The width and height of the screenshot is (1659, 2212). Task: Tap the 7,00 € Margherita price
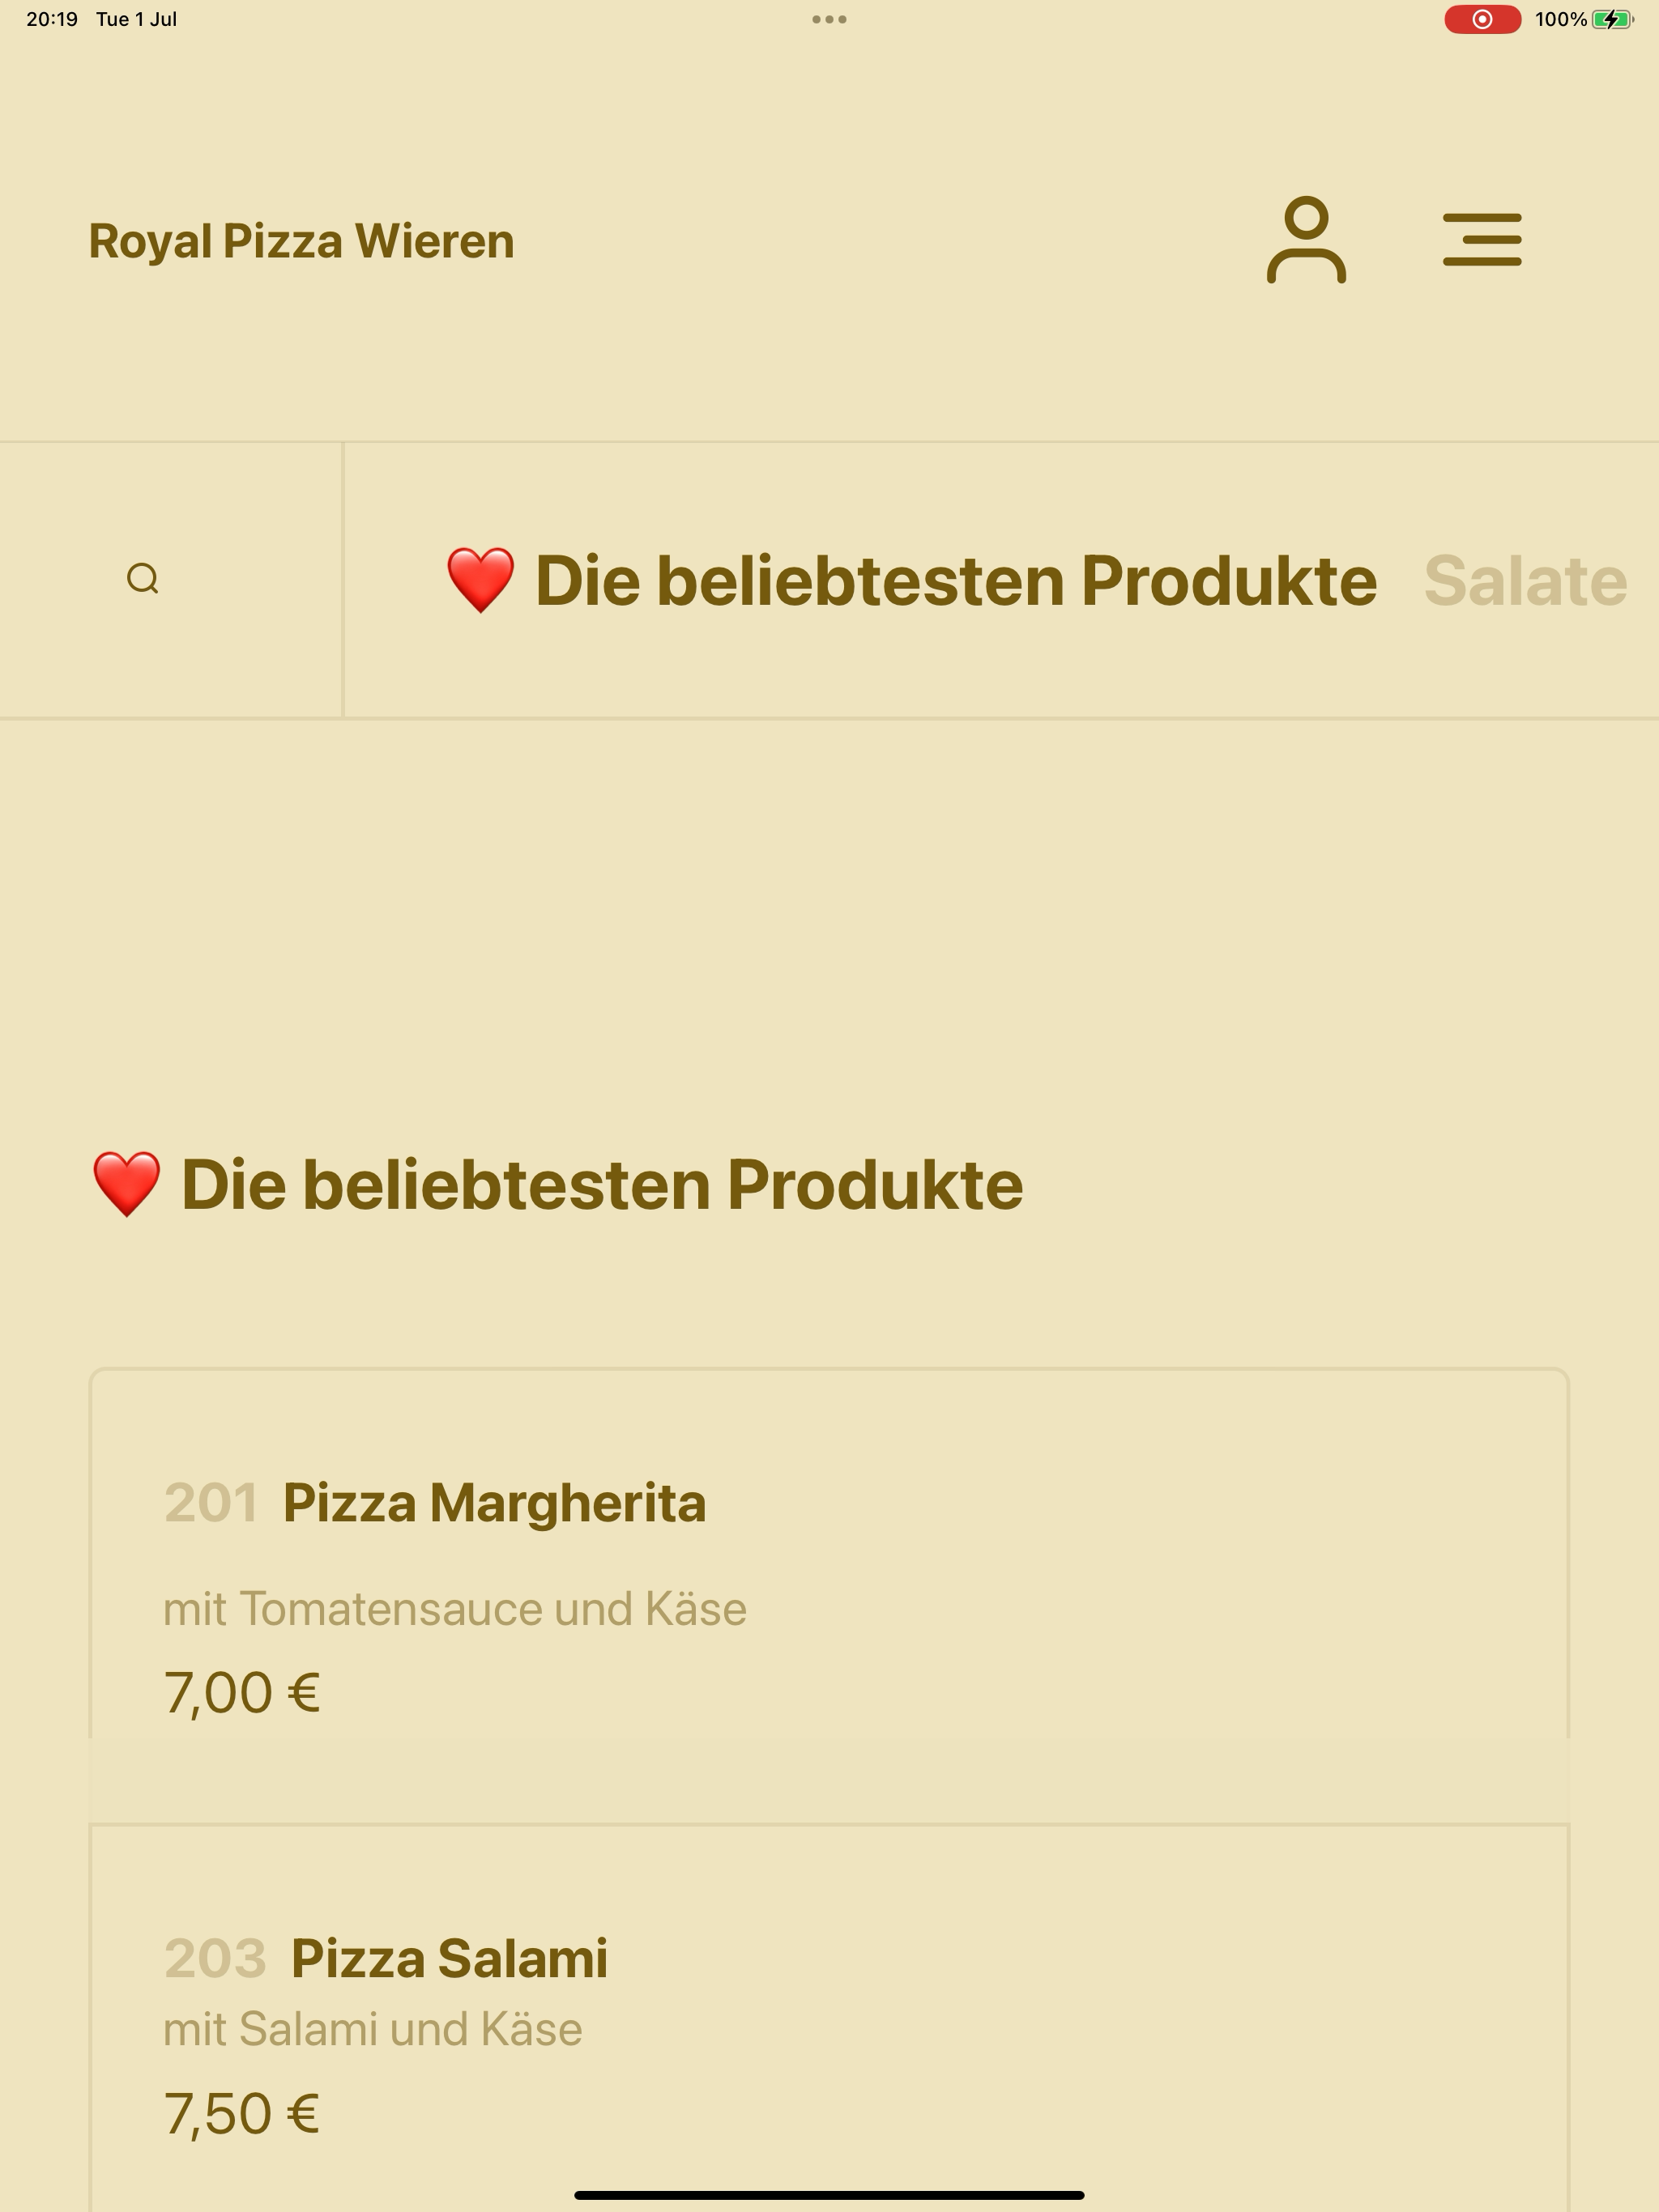(242, 1693)
